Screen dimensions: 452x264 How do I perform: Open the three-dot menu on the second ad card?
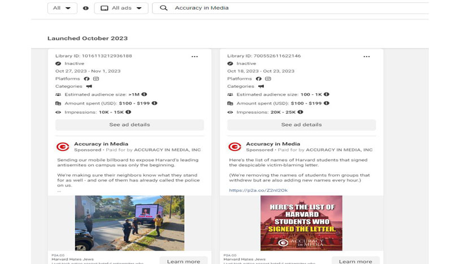(x=367, y=57)
